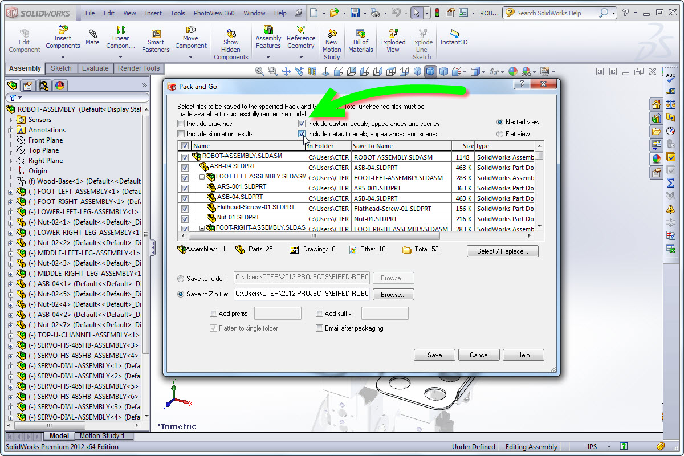The image size is (684, 456).
Task: Open Linear Component Pattern tool
Action: 121,37
